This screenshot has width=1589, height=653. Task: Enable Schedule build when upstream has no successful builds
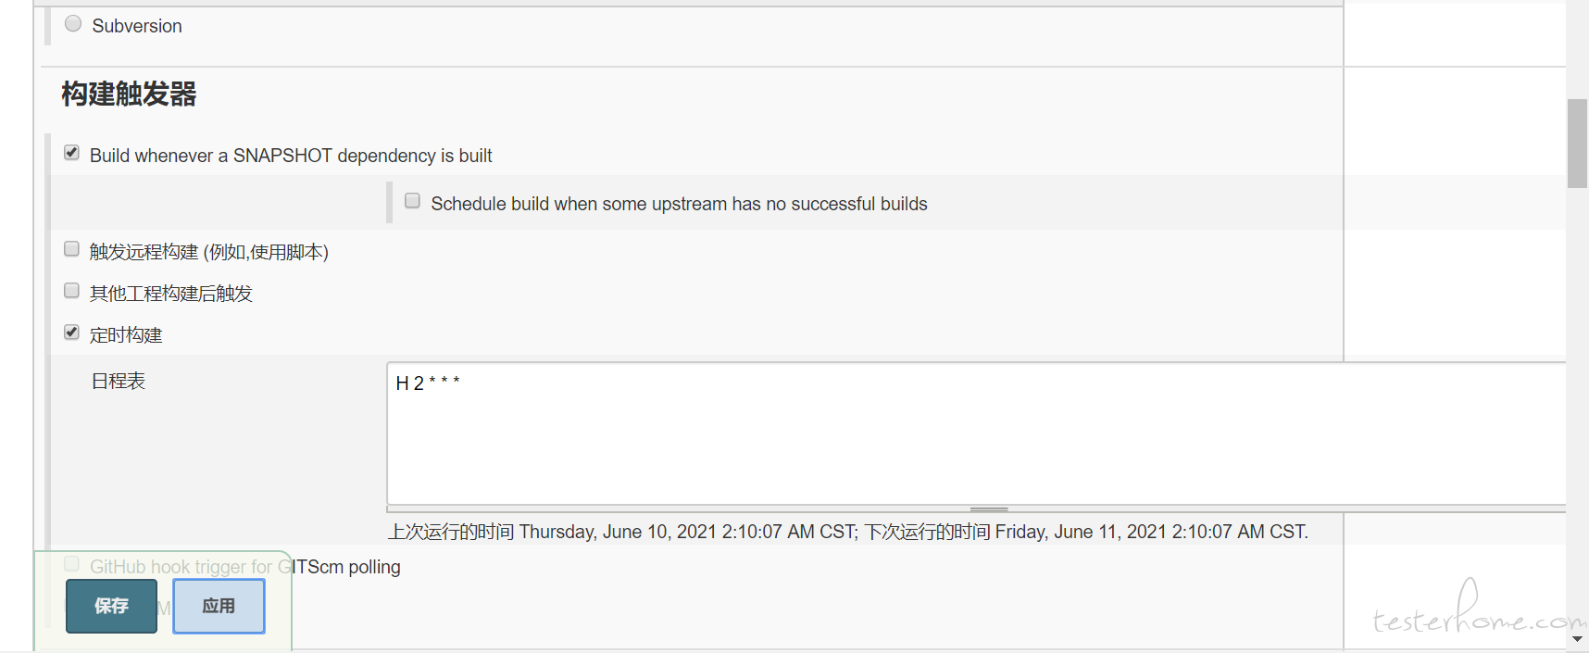tap(412, 201)
